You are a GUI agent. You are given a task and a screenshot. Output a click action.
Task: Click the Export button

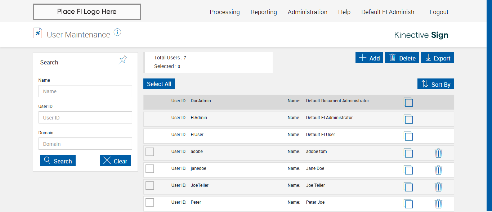click(437, 58)
